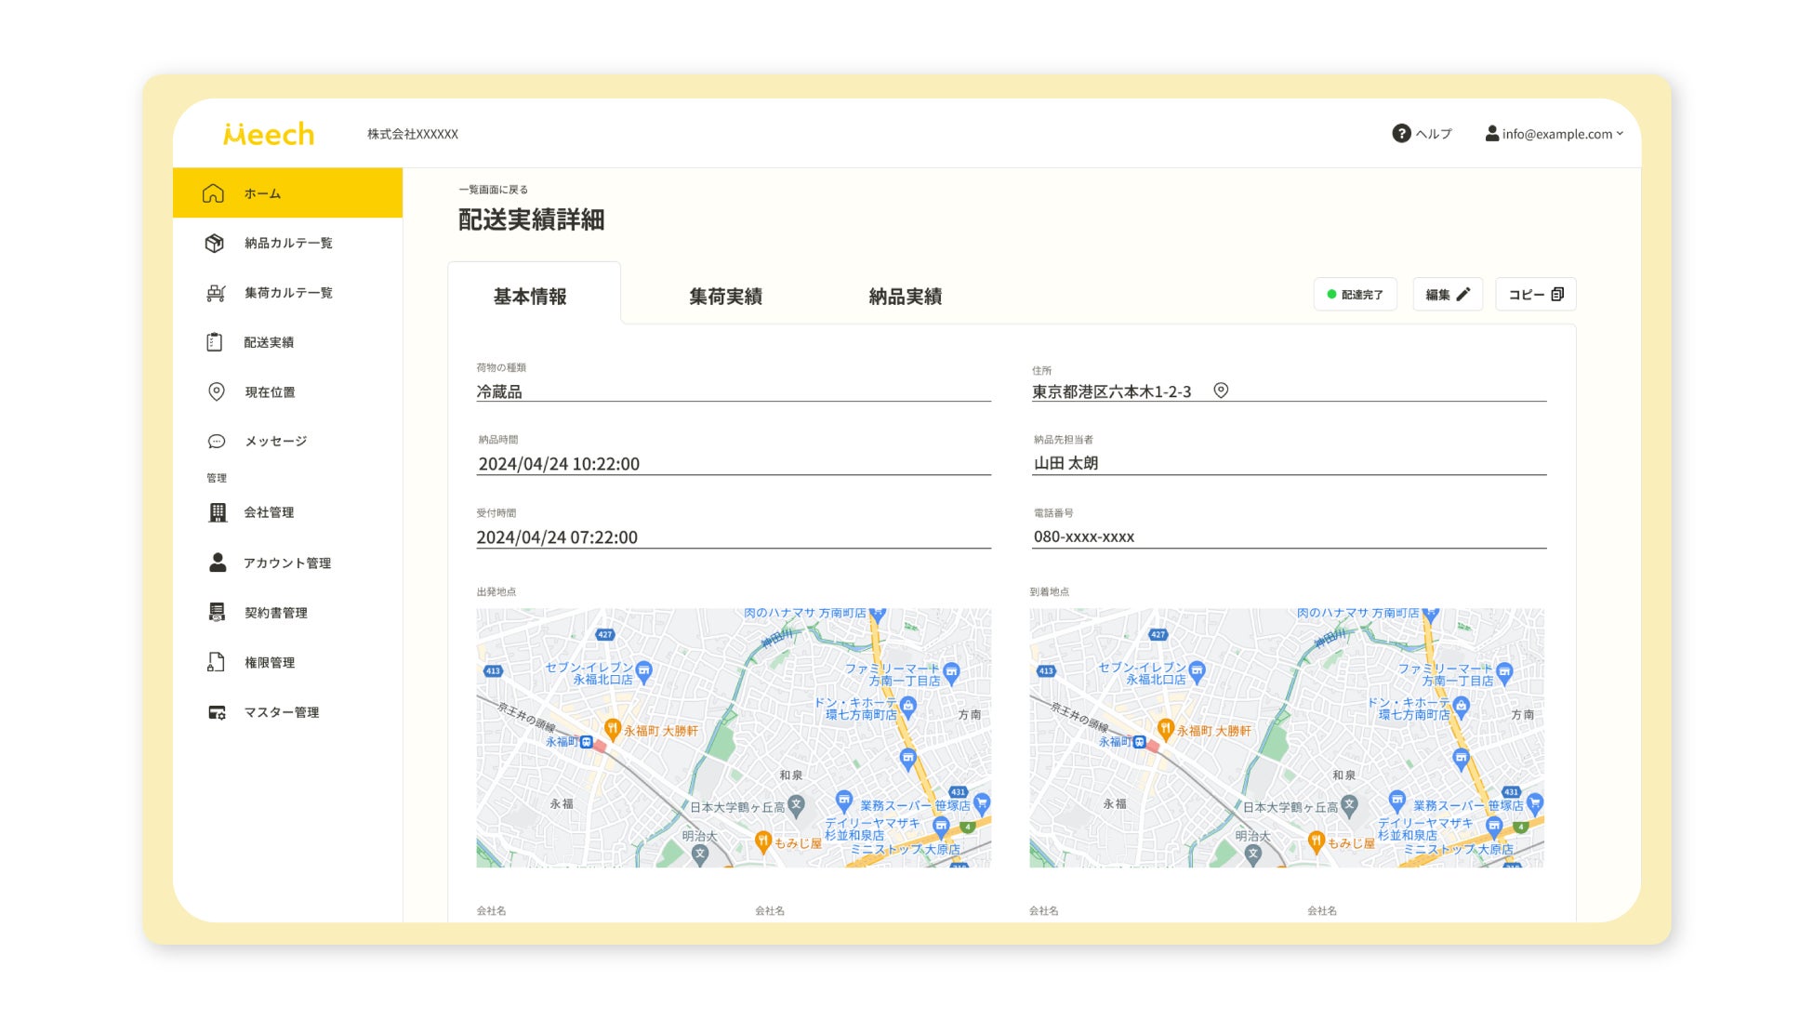
Task: Click map pin icon beside the address
Action: tap(1221, 391)
